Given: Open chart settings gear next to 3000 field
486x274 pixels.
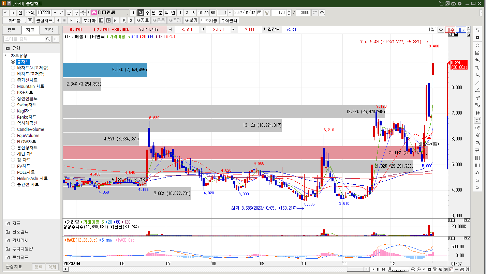Looking at the screenshot, I should click(x=322, y=12).
